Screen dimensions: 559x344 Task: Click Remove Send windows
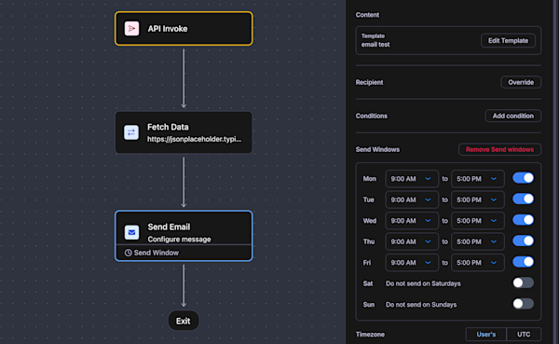point(499,149)
